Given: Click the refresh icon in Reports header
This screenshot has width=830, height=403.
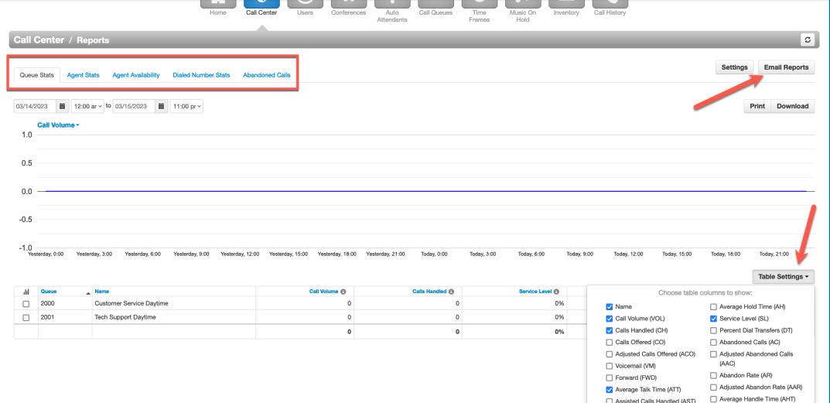Looking at the screenshot, I should click(x=808, y=39).
